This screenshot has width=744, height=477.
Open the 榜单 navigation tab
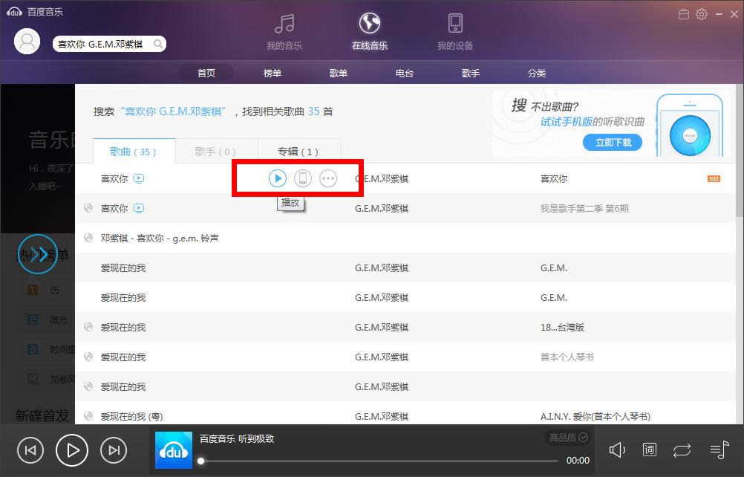tap(273, 73)
